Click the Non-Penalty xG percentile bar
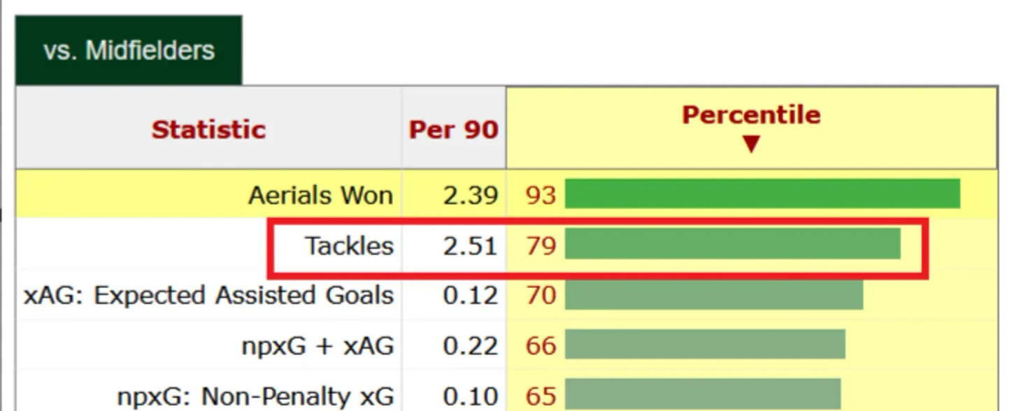Image resolution: width=1021 pixels, height=411 pixels. [702, 394]
